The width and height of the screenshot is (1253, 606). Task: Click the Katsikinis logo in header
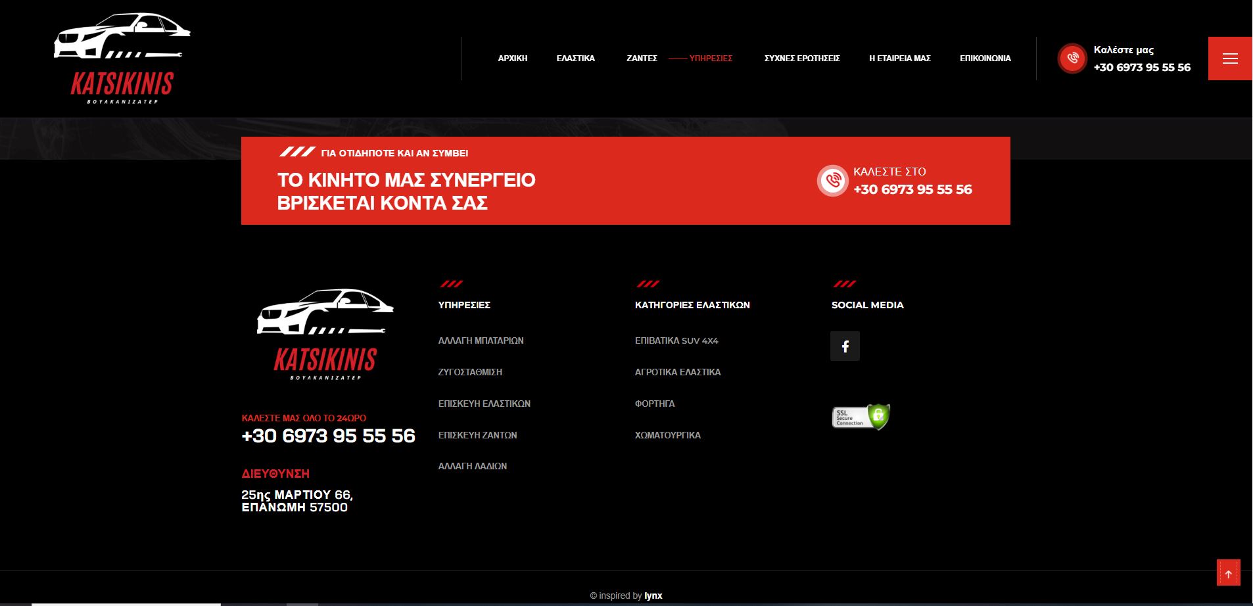(122, 58)
